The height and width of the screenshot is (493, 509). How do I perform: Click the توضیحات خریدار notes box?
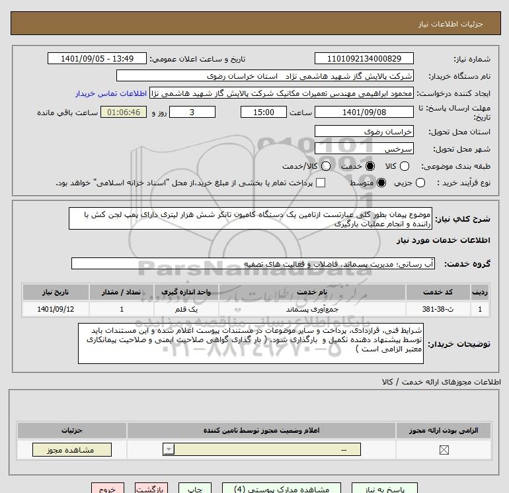(251, 343)
